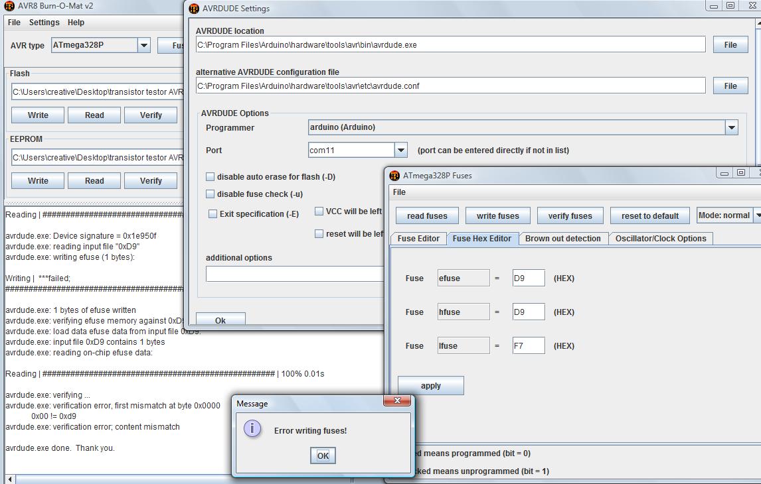Open File menu in Burn-O-Mat window
The height and width of the screenshot is (484, 761).
point(14,23)
